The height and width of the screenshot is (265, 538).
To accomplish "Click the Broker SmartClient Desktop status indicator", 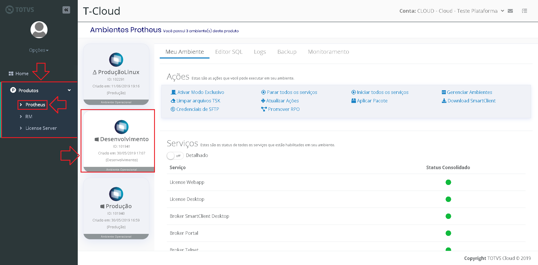I will coord(448,216).
